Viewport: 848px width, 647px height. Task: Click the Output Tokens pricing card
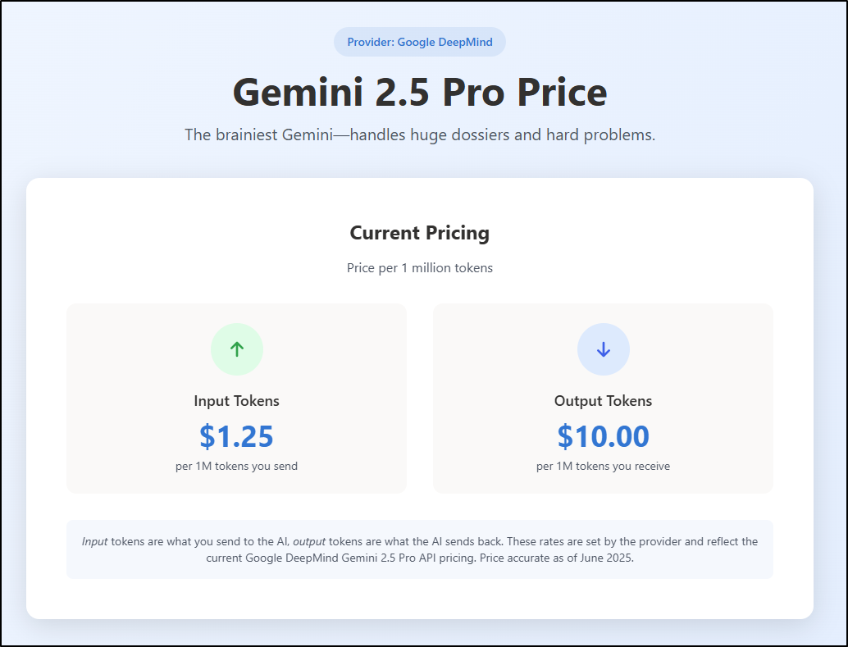click(x=603, y=399)
